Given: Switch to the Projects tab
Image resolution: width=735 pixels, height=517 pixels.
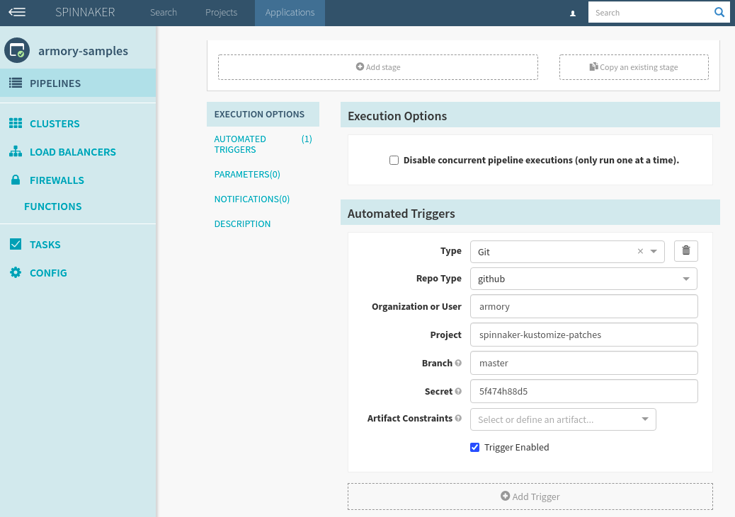Looking at the screenshot, I should click(221, 13).
